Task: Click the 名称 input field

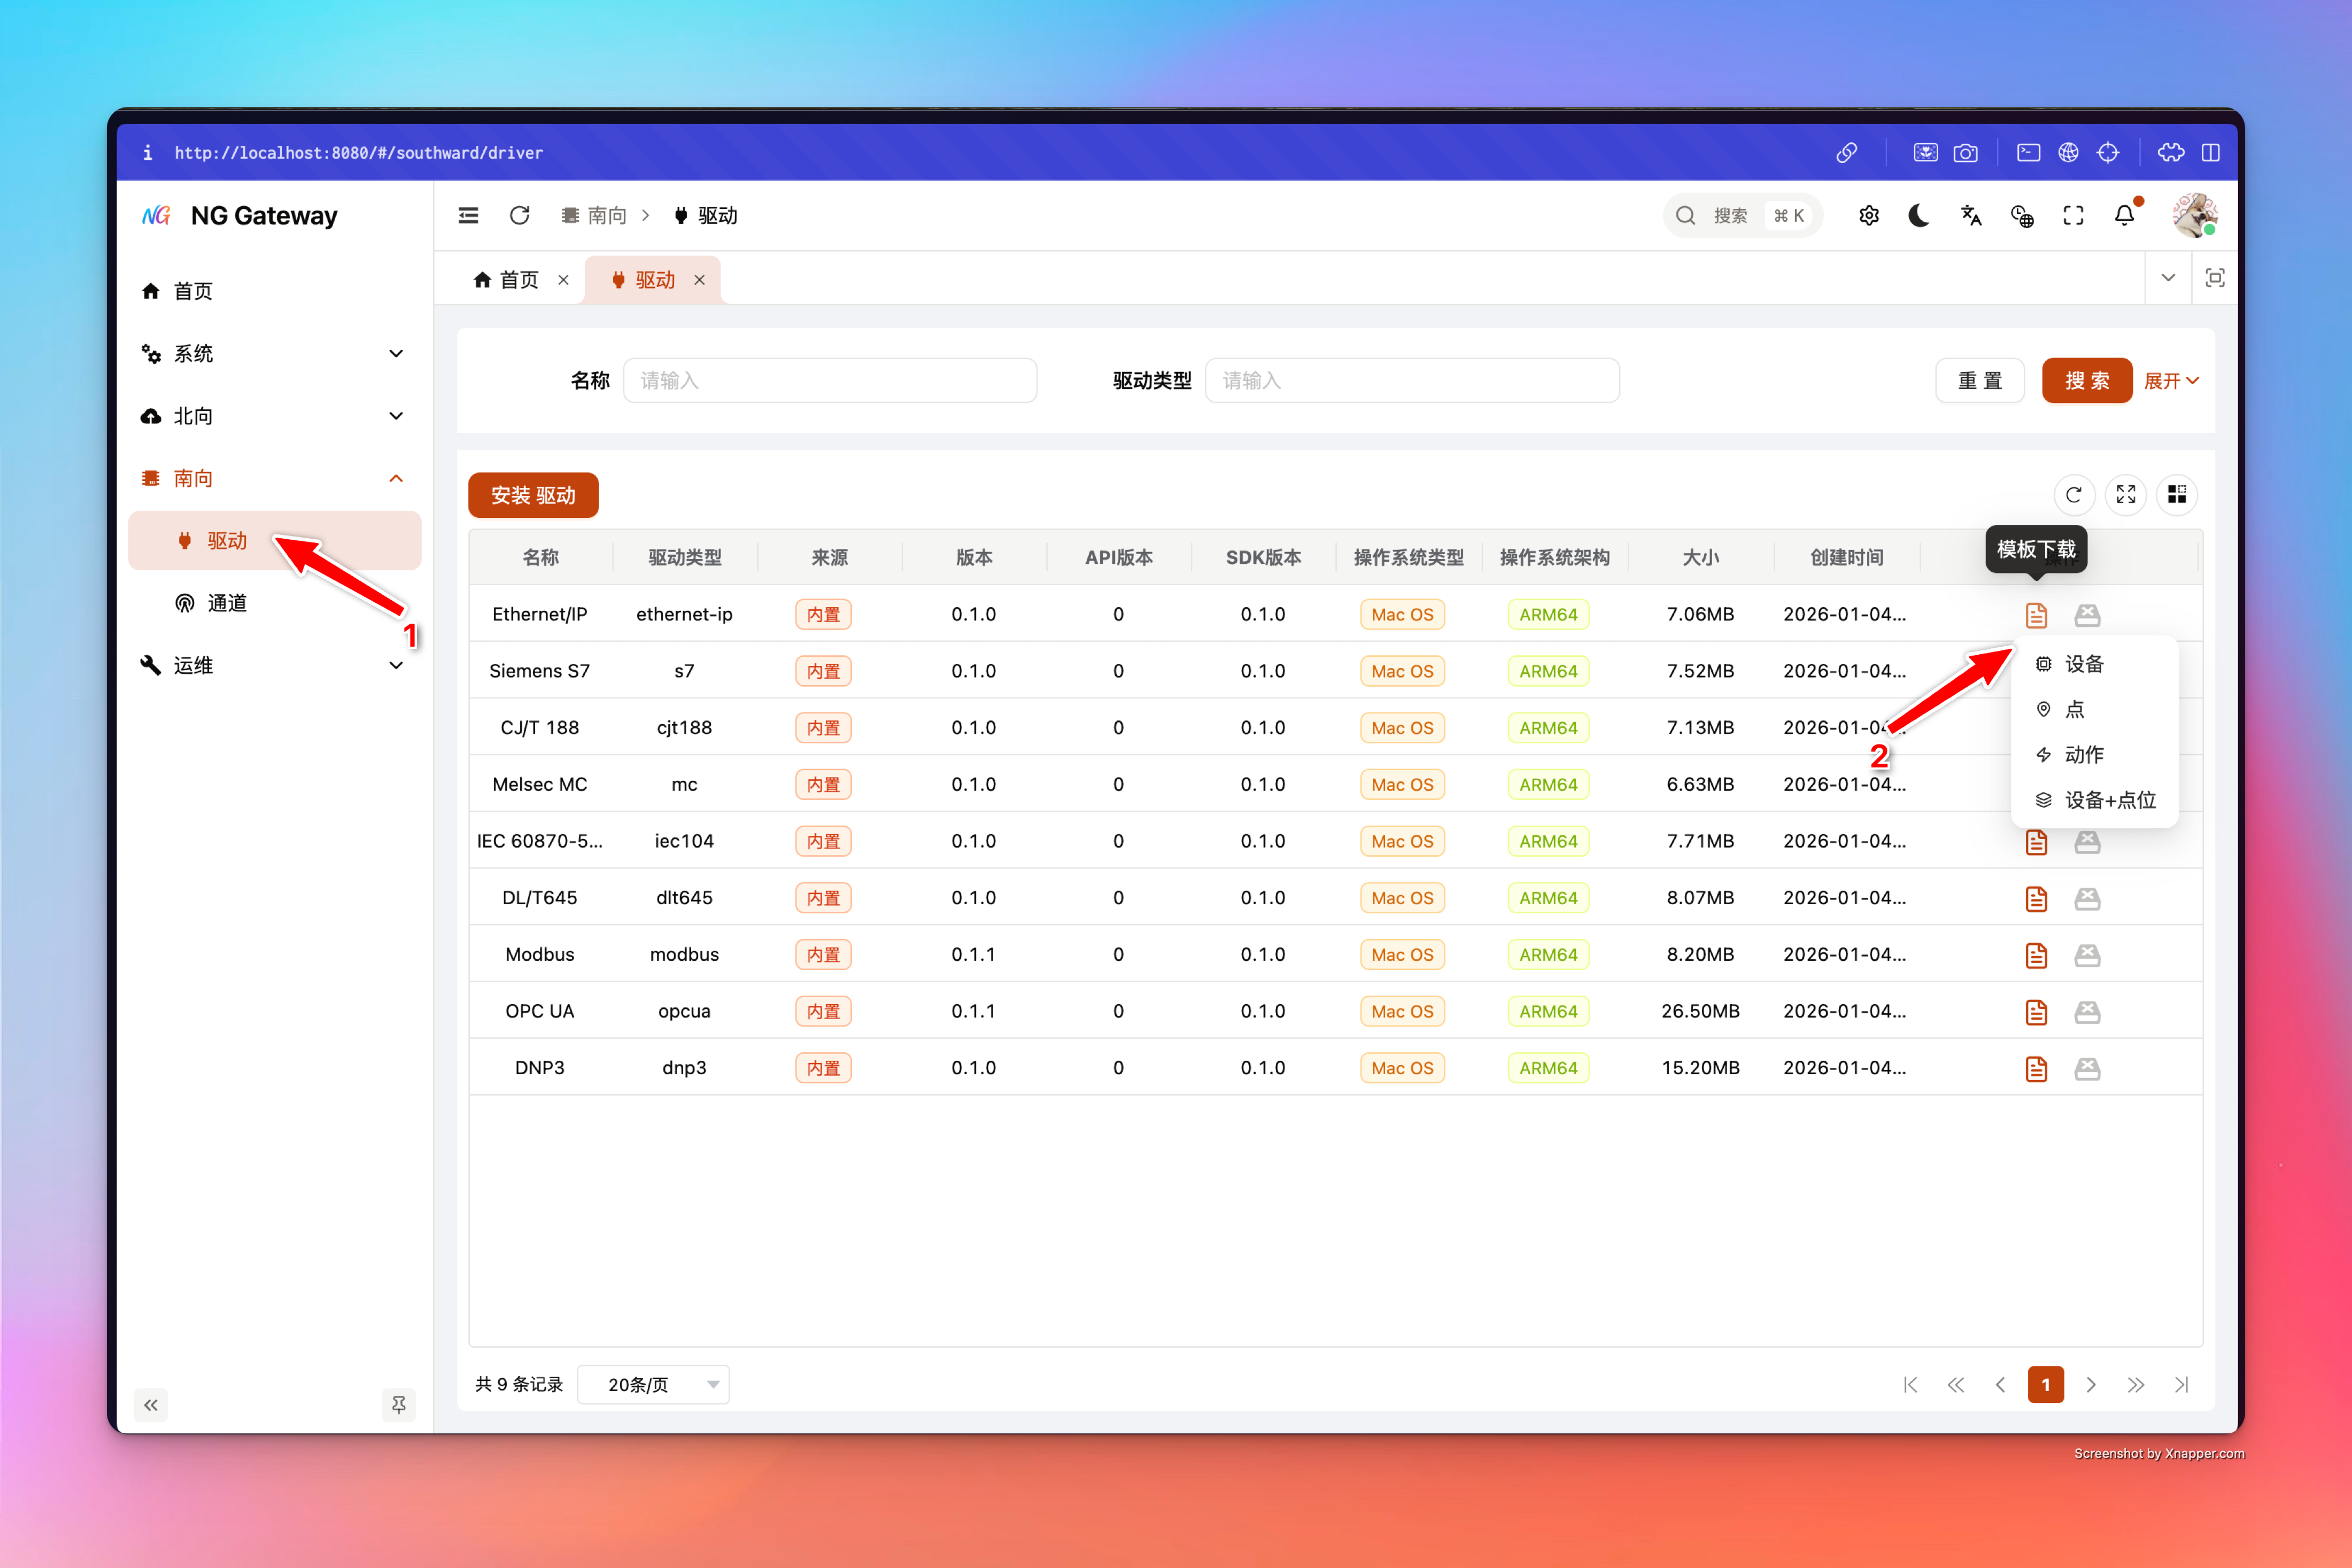Action: click(x=829, y=381)
